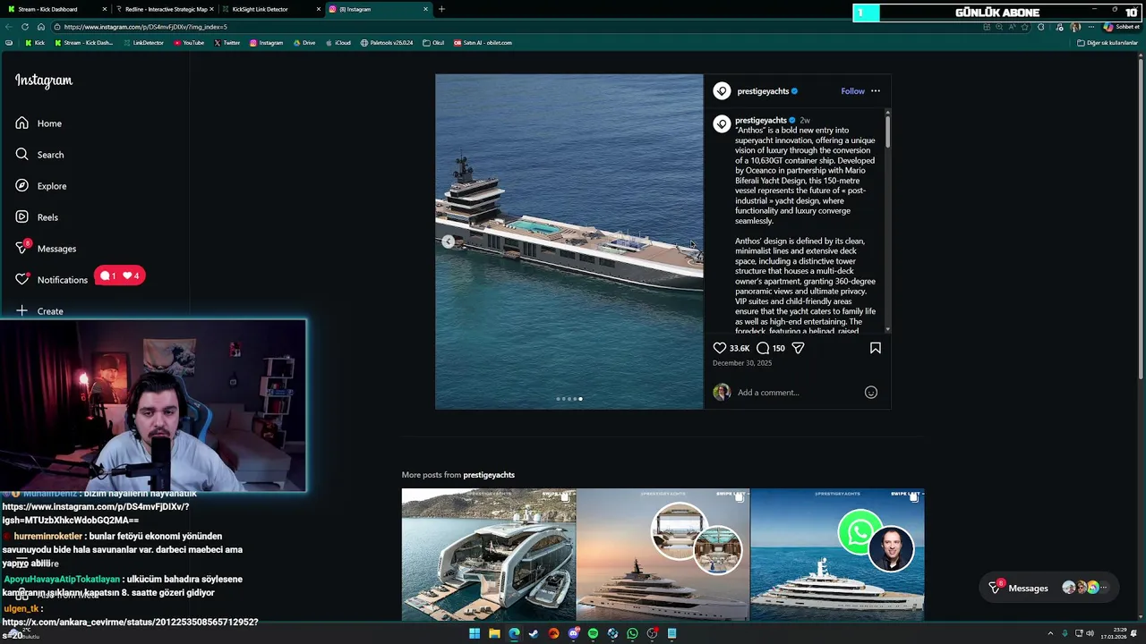
Task: Open the futuristic house yacht post thumbnail
Action: point(489,555)
